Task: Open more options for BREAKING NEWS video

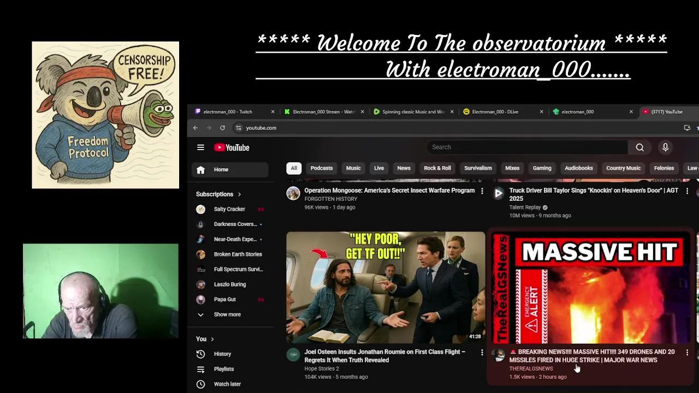Action: pos(687,353)
